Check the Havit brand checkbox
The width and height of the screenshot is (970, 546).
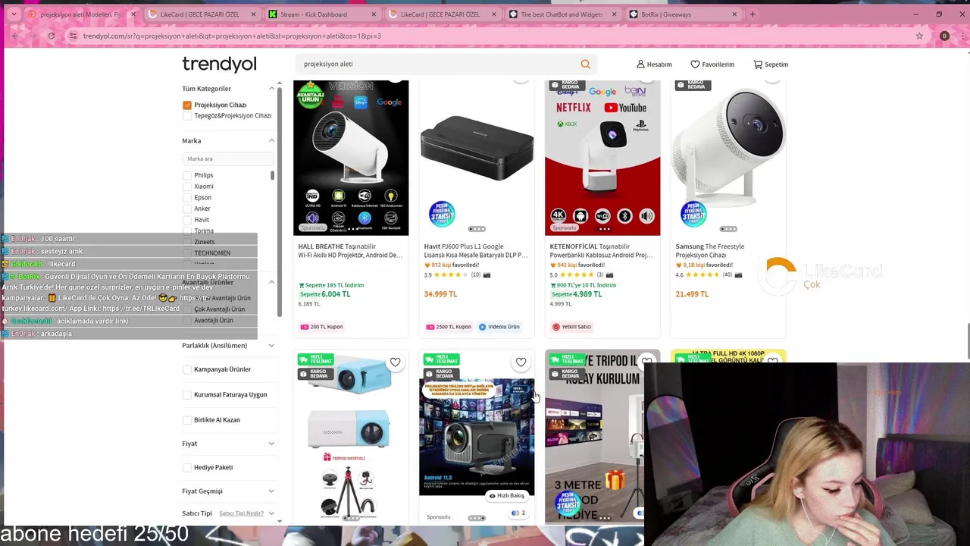(187, 220)
